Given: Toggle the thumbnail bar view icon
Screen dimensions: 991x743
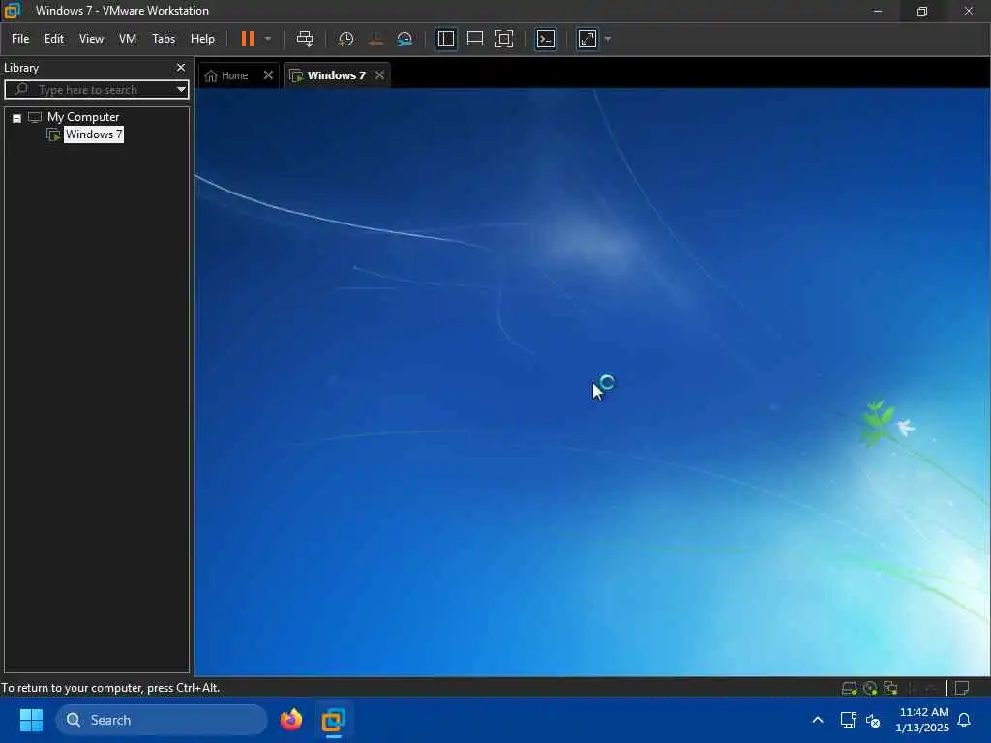Looking at the screenshot, I should [x=474, y=39].
